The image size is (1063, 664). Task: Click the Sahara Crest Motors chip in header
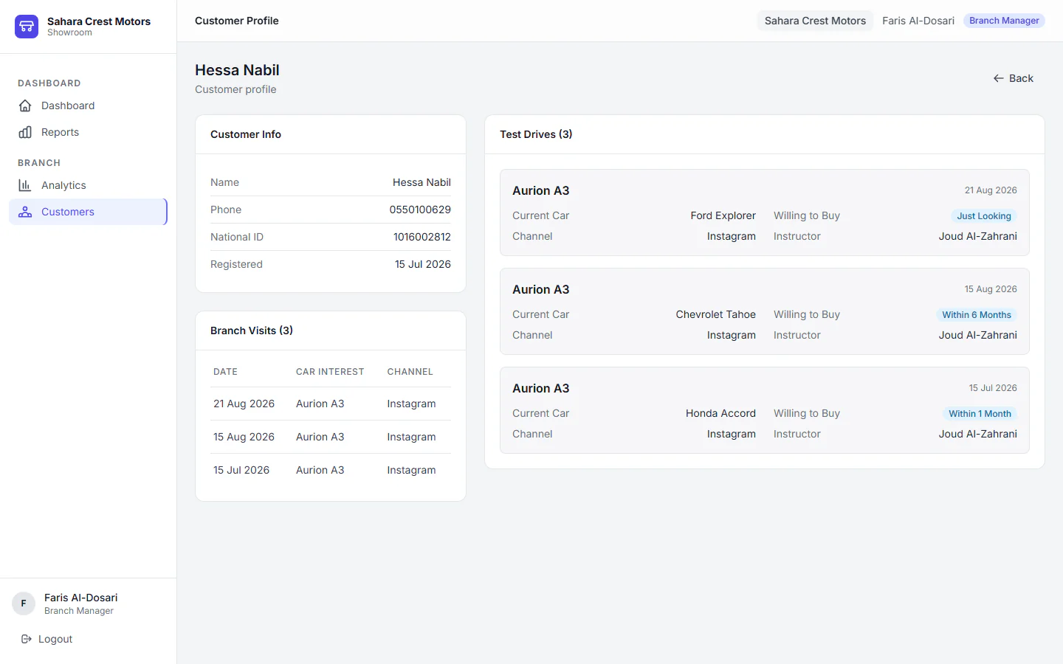point(815,21)
